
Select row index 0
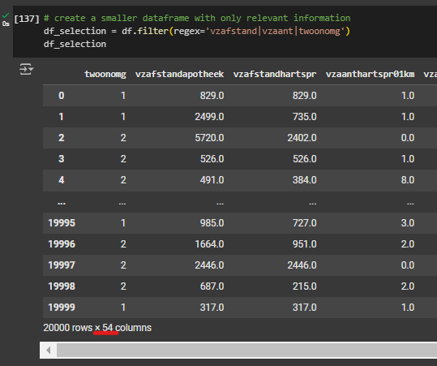coord(62,96)
